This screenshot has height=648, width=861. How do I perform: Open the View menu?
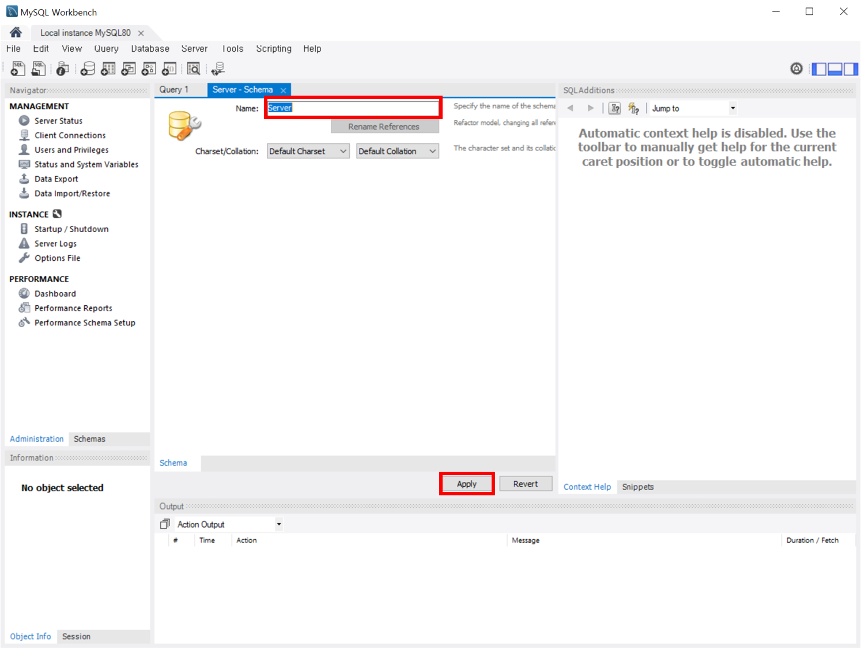(x=71, y=48)
